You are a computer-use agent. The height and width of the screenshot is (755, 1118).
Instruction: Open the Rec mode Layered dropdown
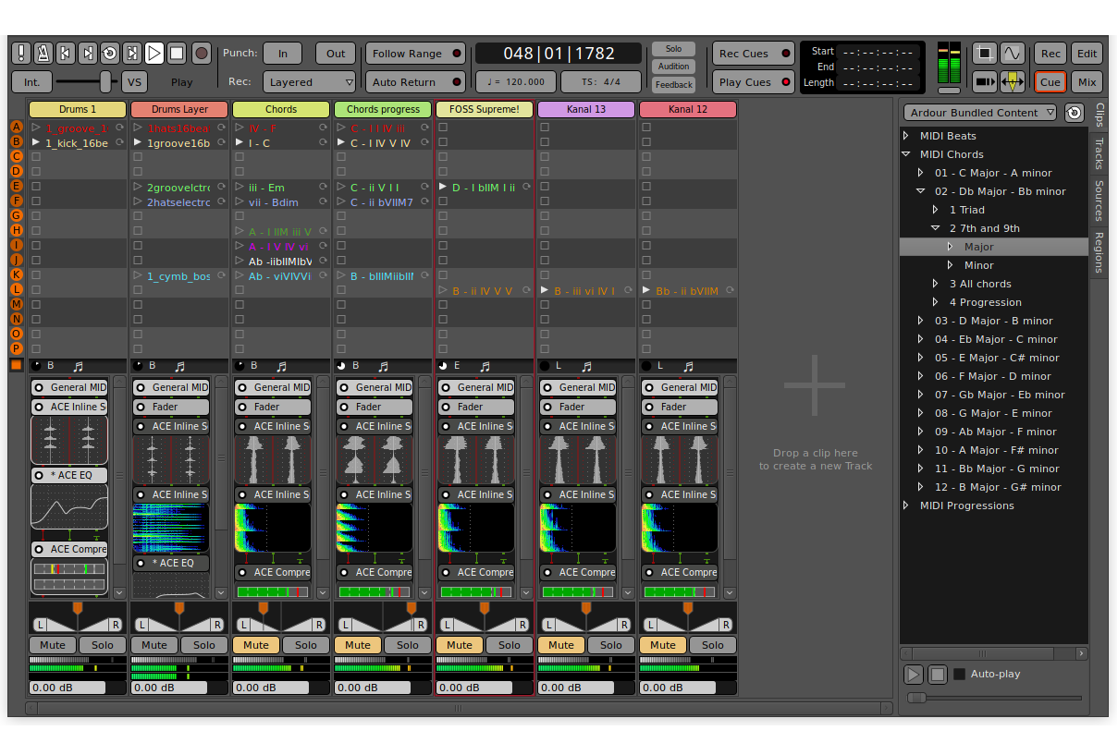click(309, 82)
